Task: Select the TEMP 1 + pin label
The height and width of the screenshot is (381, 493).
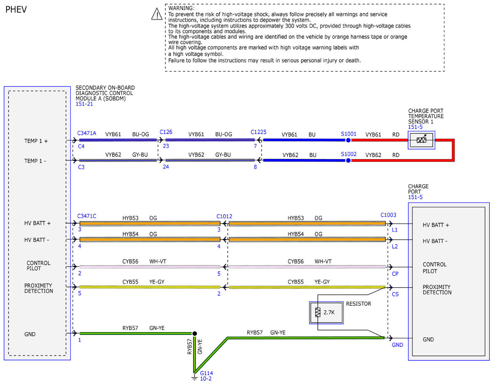Action: [36, 141]
